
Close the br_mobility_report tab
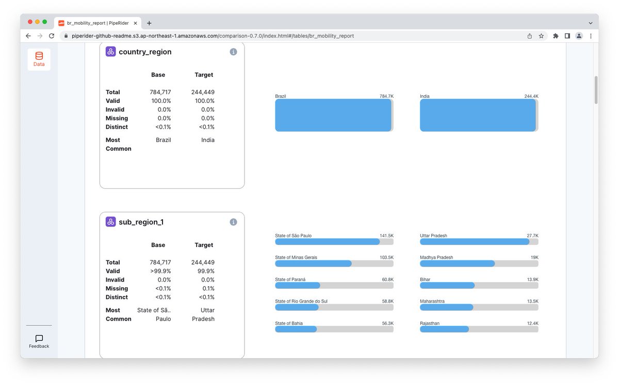pos(135,23)
